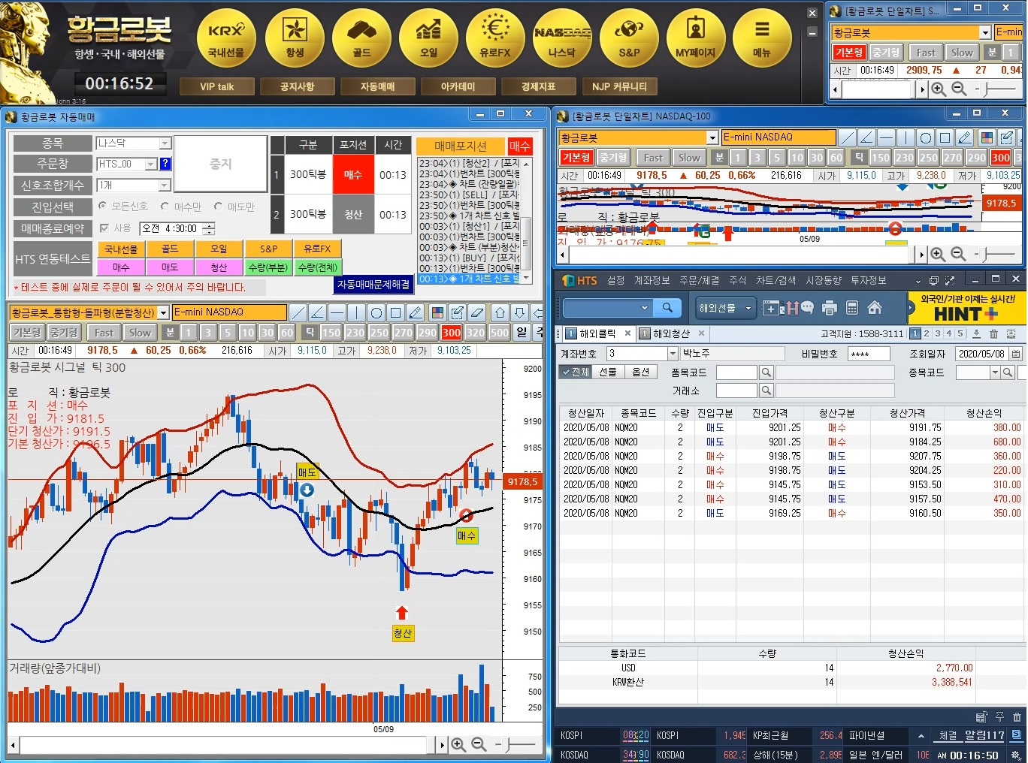This screenshot has height=763, width=1028.
Task: Select pencil tool in bottom-left chart
Action: pyautogui.click(x=416, y=312)
